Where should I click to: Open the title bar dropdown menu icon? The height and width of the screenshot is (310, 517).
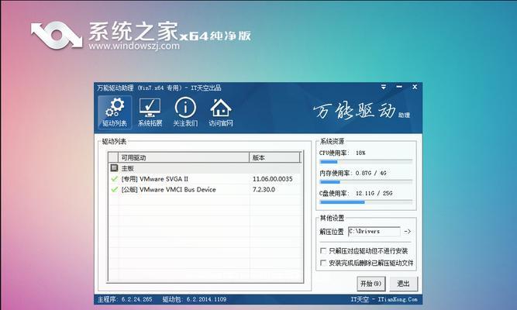(384, 87)
